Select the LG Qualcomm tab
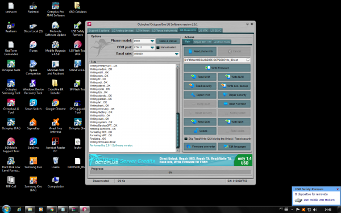Screen dimensions: 341x213 188,30
